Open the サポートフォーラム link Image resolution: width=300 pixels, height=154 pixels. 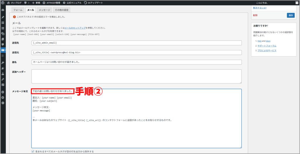(x=267, y=46)
